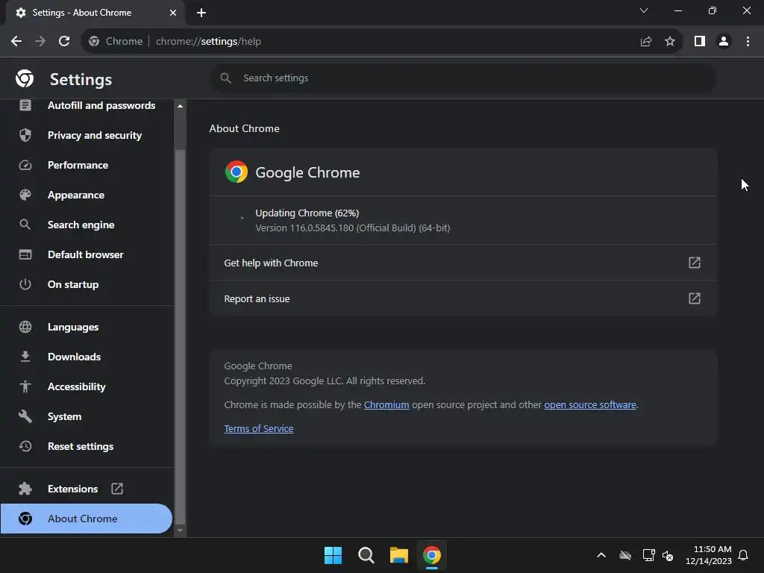Go to Performance settings
Image resolution: width=764 pixels, height=573 pixels.
(87, 165)
